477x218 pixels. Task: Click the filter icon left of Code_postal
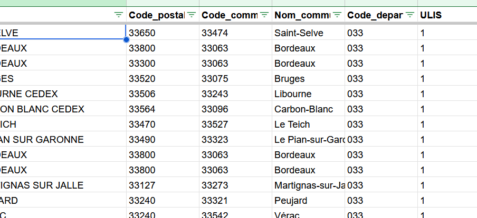119,15
